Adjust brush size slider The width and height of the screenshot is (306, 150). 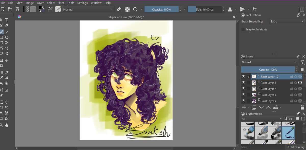click(205, 9)
